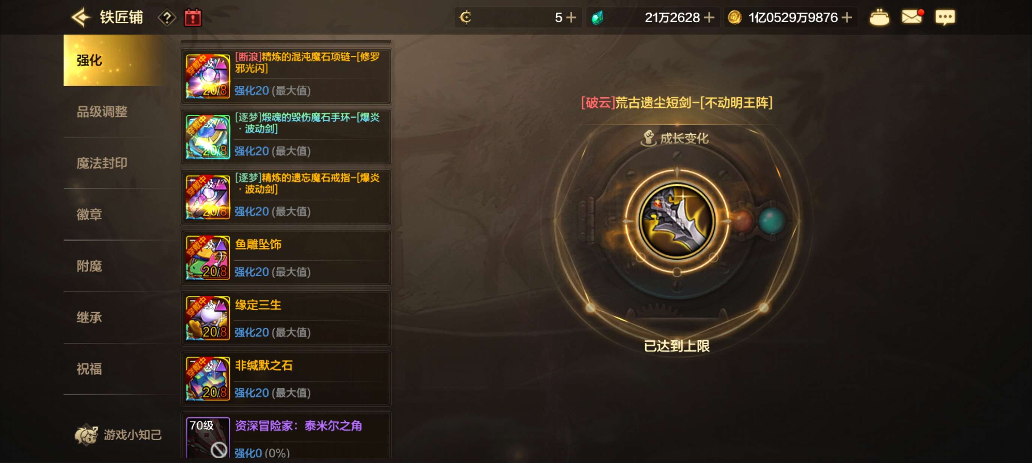Click the 非缄默之石 item thumbnail
Image resolution: width=1032 pixels, height=463 pixels.
point(208,379)
